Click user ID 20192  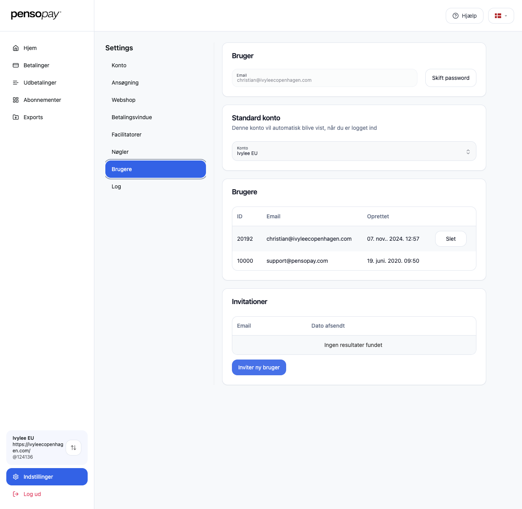pos(245,239)
